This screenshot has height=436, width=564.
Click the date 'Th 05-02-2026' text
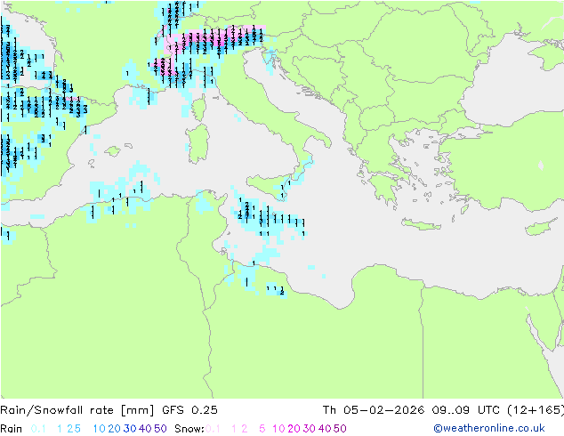[374, 410]
